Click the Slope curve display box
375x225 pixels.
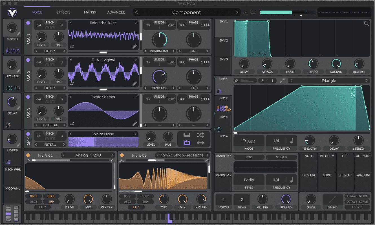coord(333,199)
